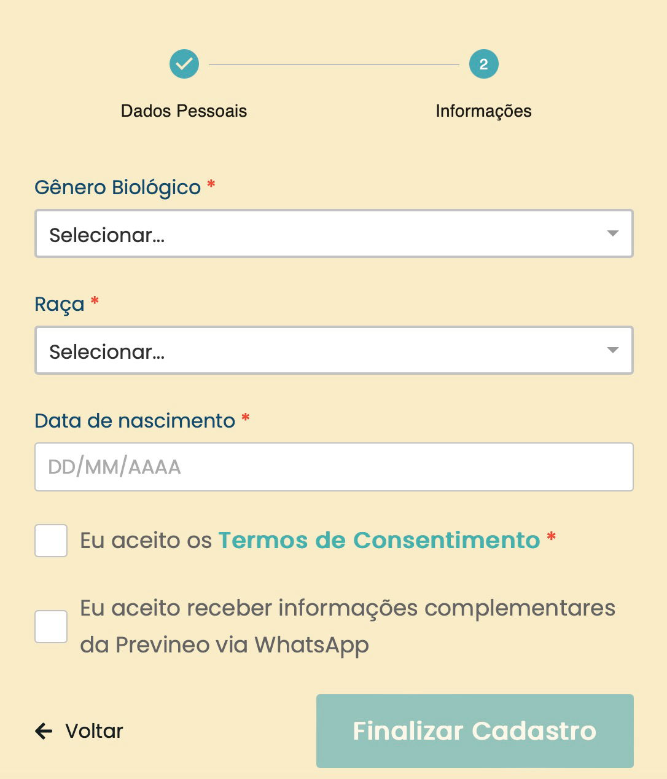Select the Informações step label
The width and height of the screenshot is (667, 779).
pos(483,111)
